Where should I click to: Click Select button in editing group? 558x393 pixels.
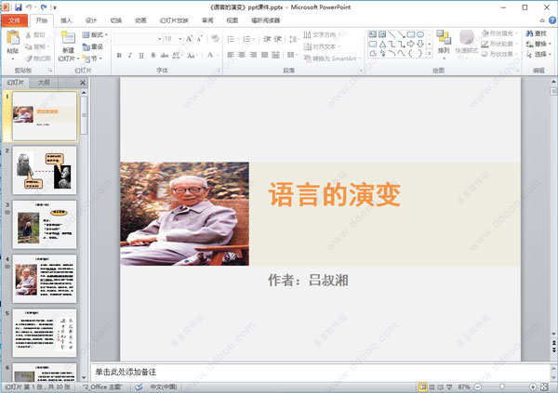point(538,54)
